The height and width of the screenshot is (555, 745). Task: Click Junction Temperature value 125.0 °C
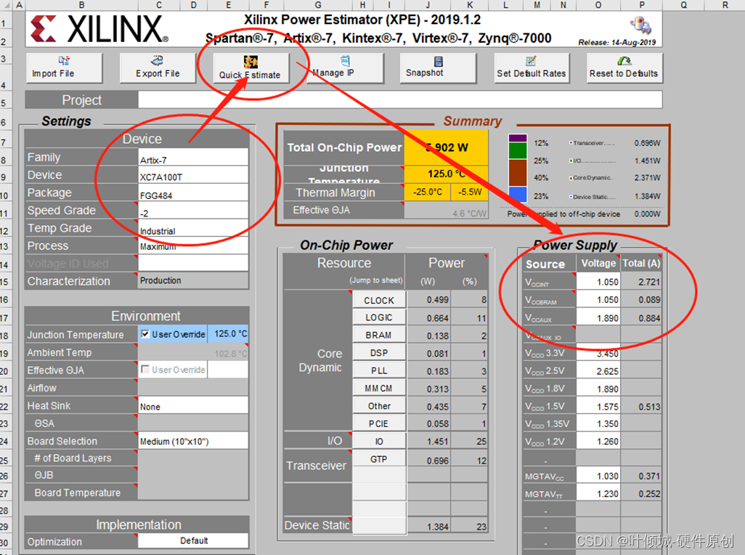point(228,334)
